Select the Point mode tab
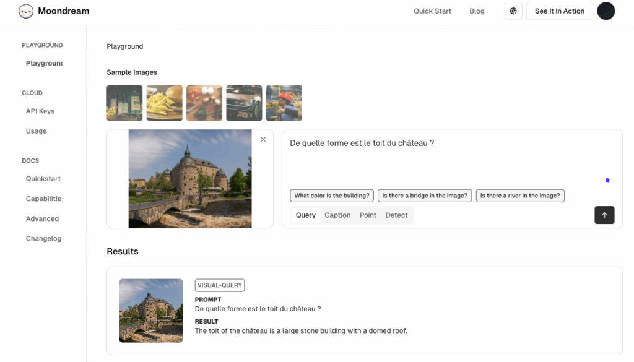634x362 pixels. [368, 215]
